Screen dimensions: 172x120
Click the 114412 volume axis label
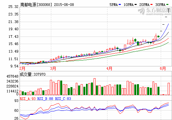[x=13, y=91]
